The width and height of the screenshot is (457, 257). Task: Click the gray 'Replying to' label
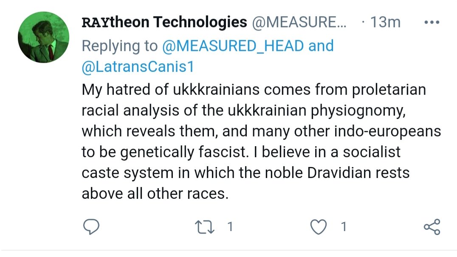(x=119, y=45)
